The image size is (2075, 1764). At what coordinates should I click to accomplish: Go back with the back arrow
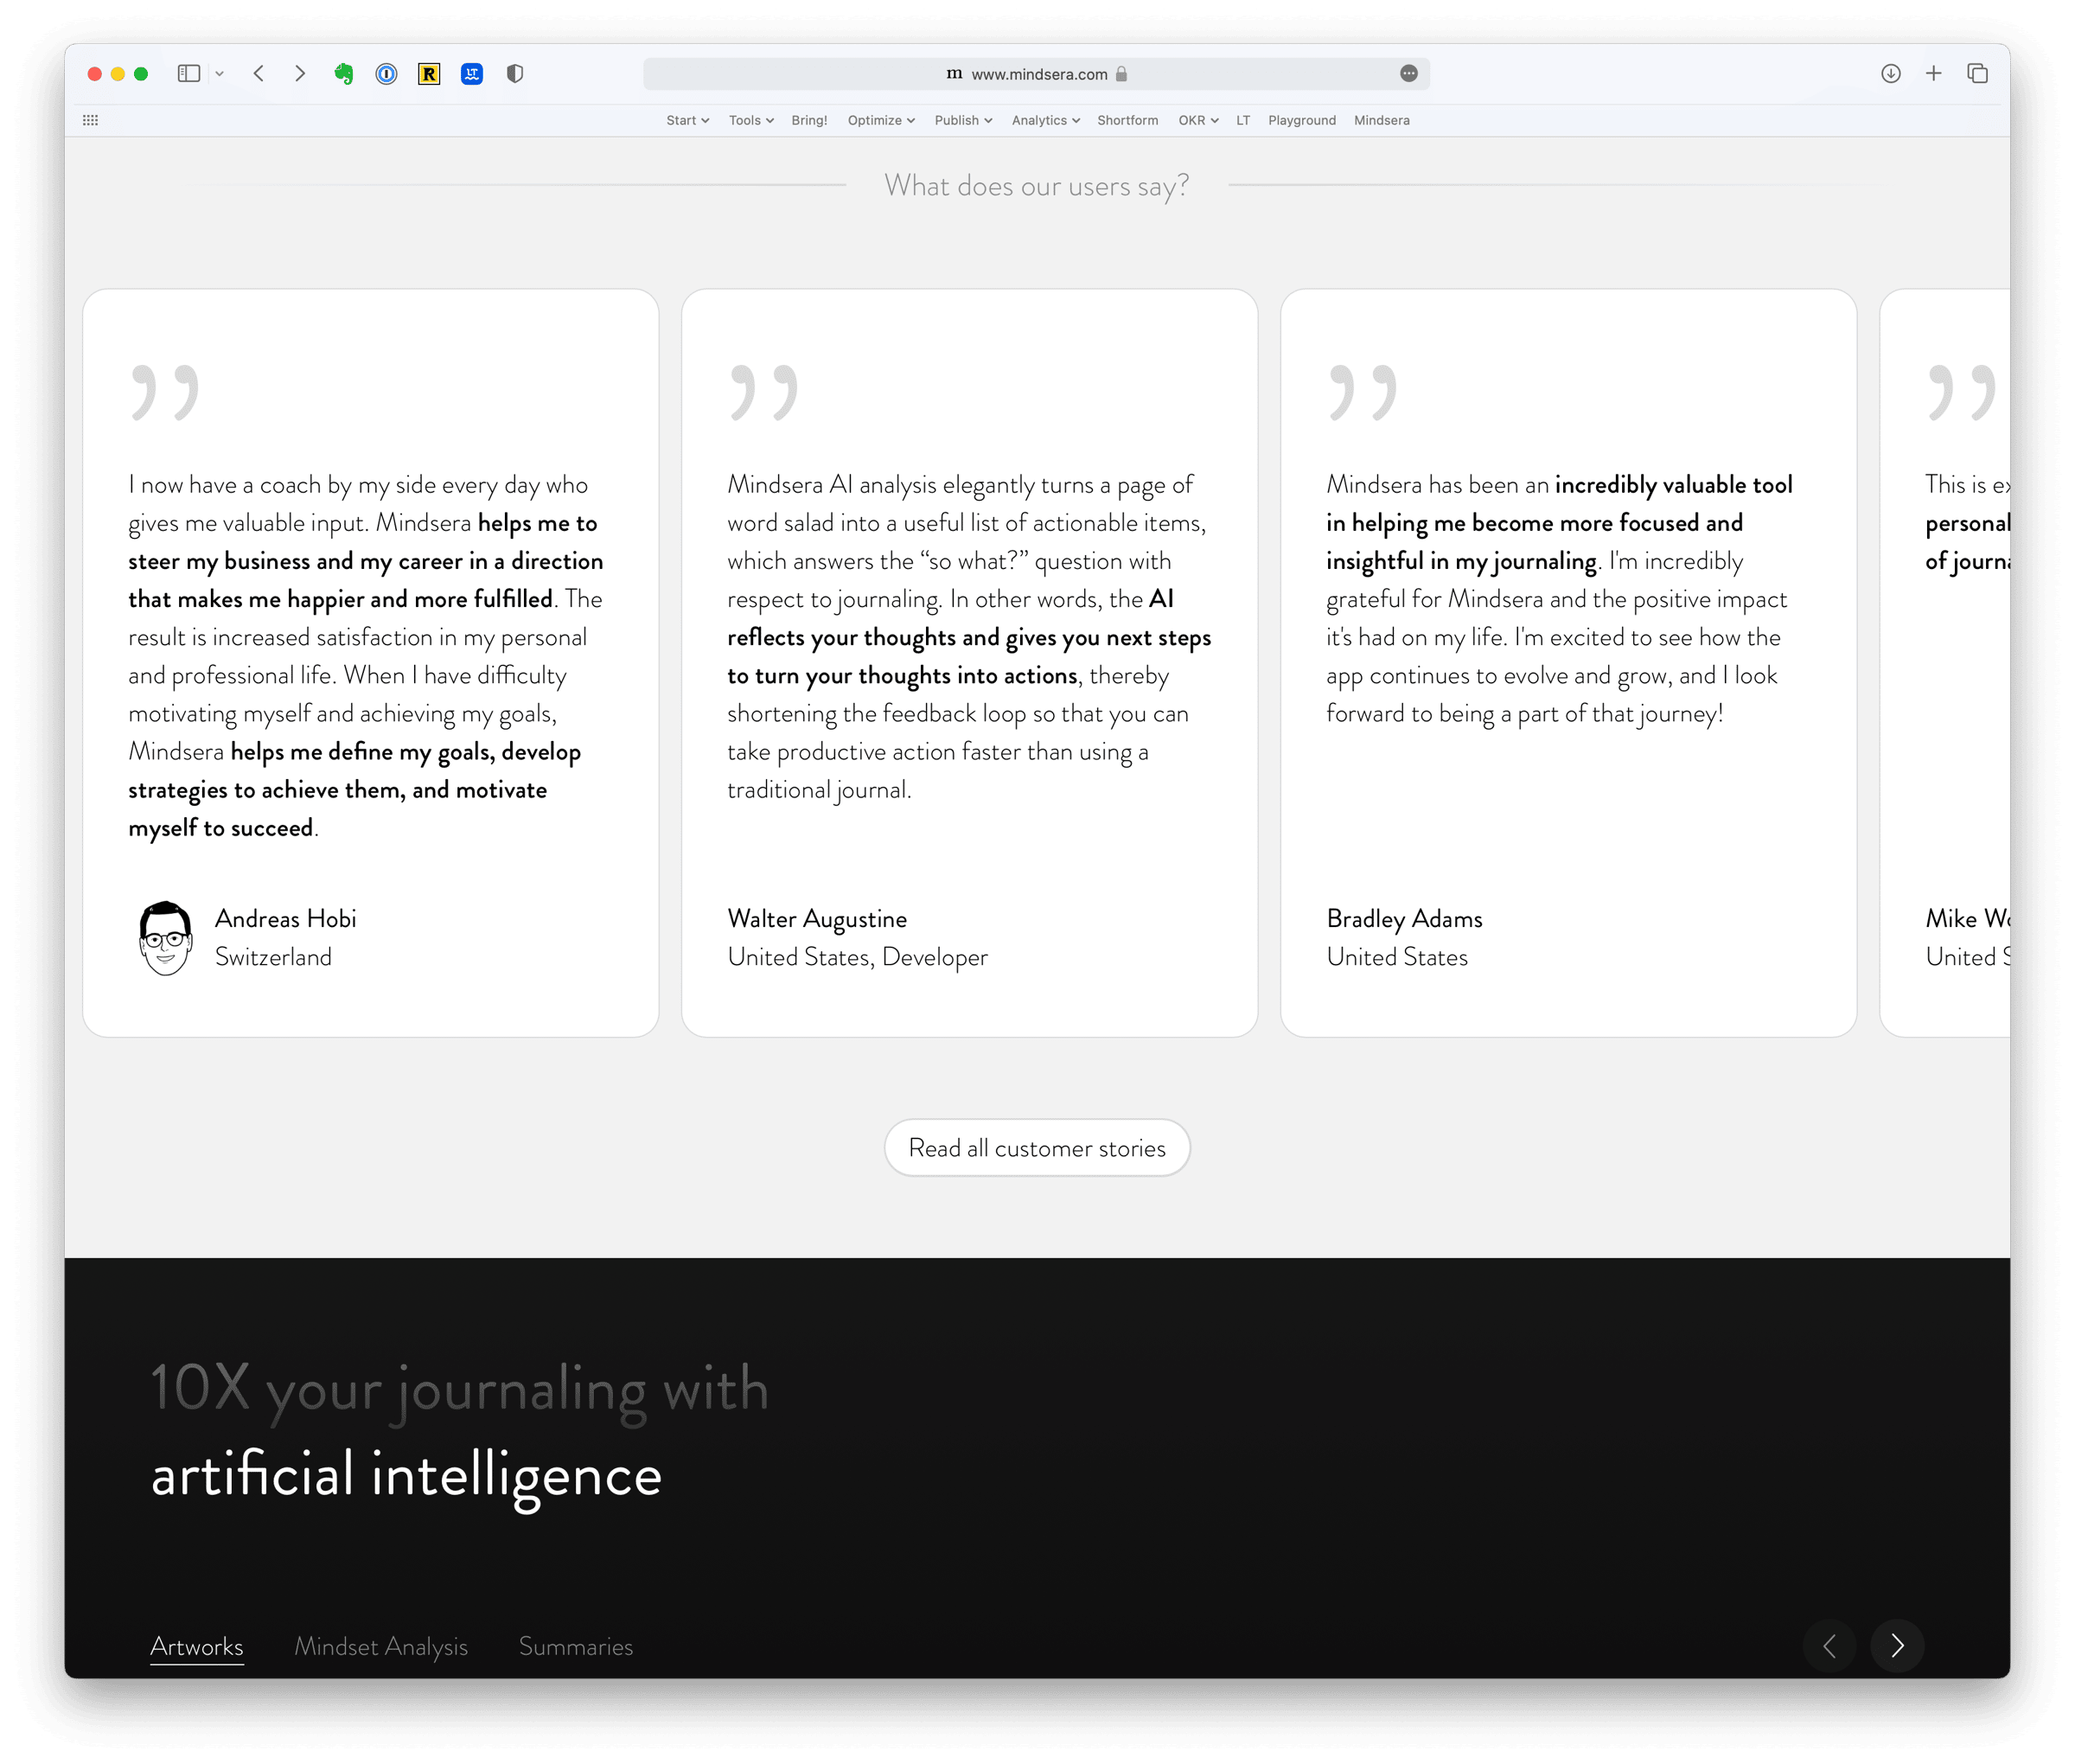pyautogui.click(x=258, y=73)
